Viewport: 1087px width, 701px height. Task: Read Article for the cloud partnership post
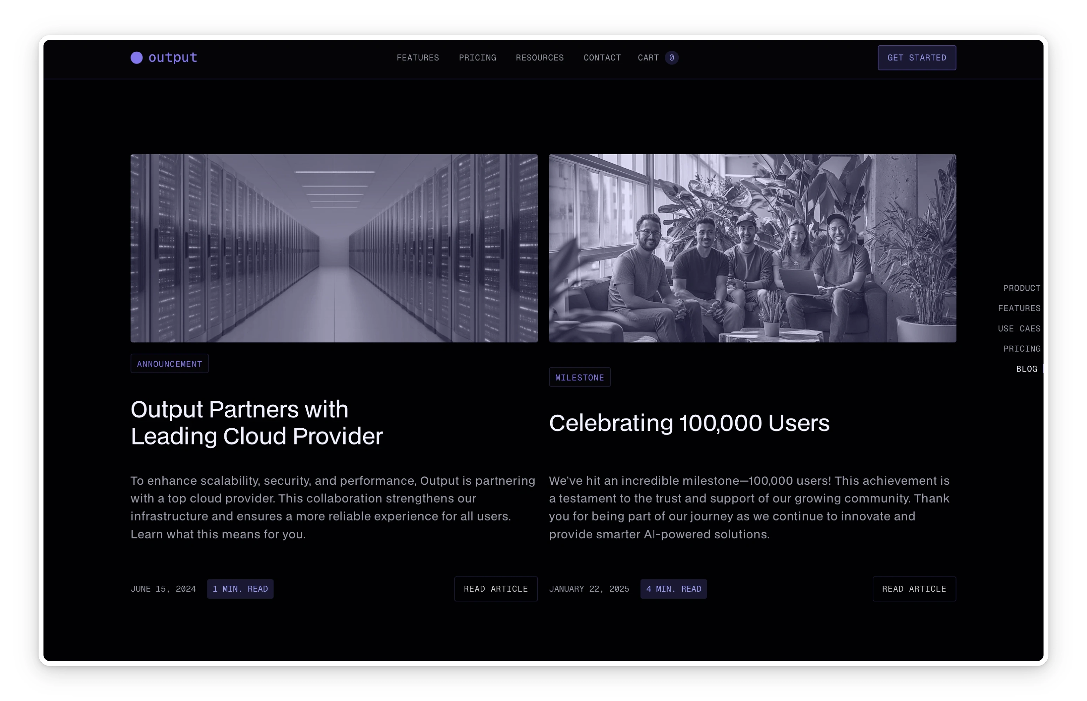495,588
